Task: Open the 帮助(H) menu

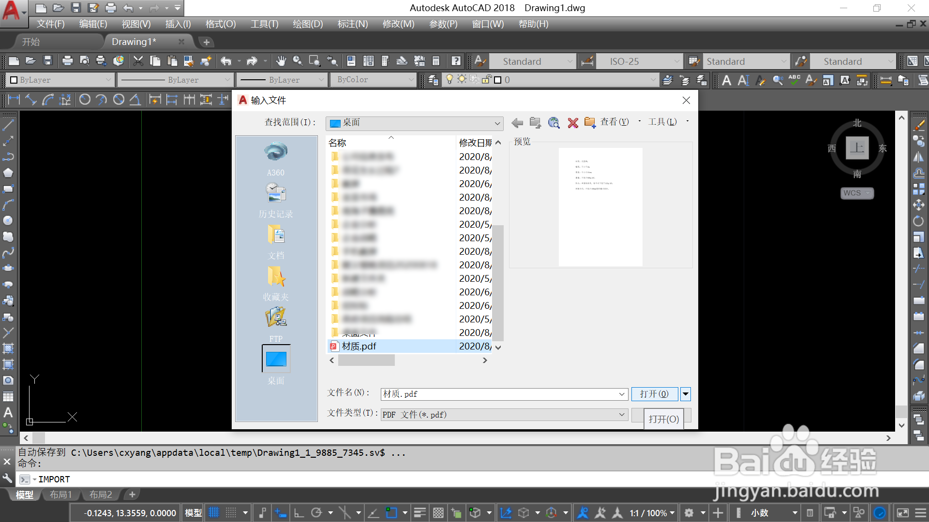Action: pos(533,24)
